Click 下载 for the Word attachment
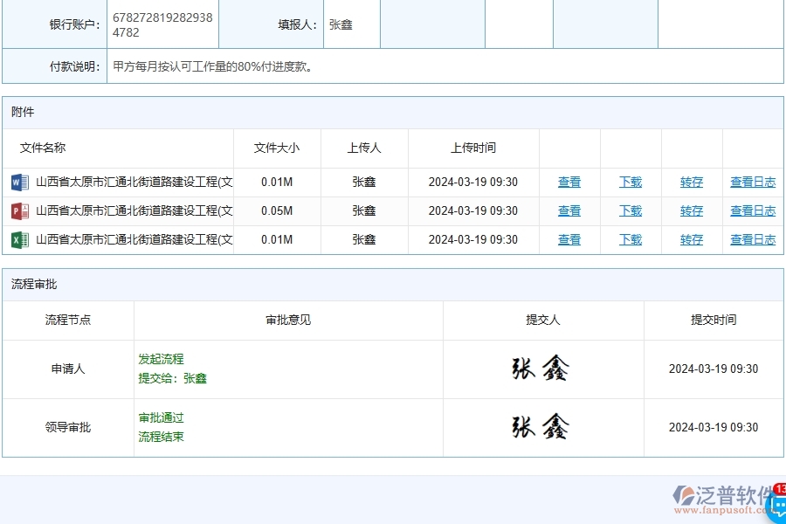The image size is (786, 524). [x=630, y=182]
